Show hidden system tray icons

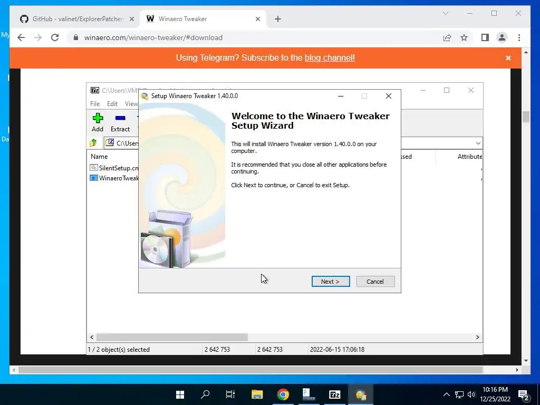tap(446, 394)
